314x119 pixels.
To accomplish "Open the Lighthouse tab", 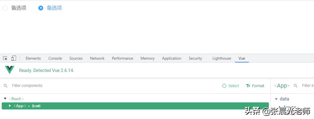I will tap(221, 58).
